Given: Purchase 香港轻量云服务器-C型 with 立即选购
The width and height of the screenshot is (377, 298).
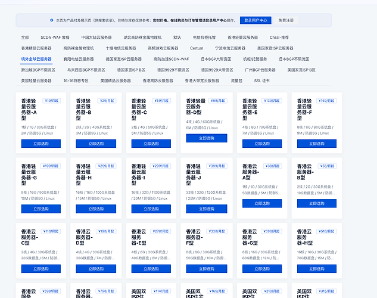Looking at the screenshot, I should (151, 144).
